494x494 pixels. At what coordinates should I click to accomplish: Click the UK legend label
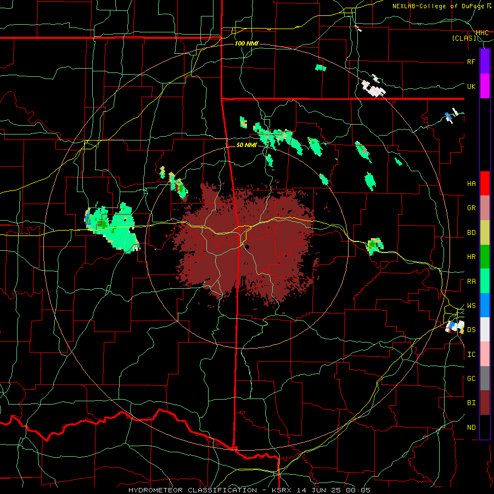click(471, 86)
